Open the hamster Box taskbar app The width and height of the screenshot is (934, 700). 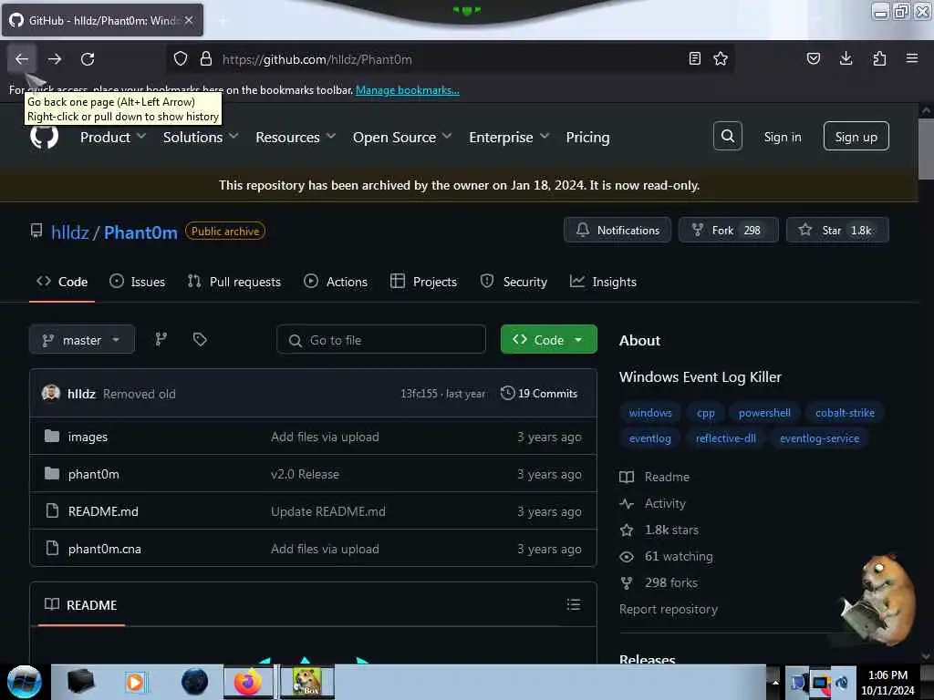[306, 682]
